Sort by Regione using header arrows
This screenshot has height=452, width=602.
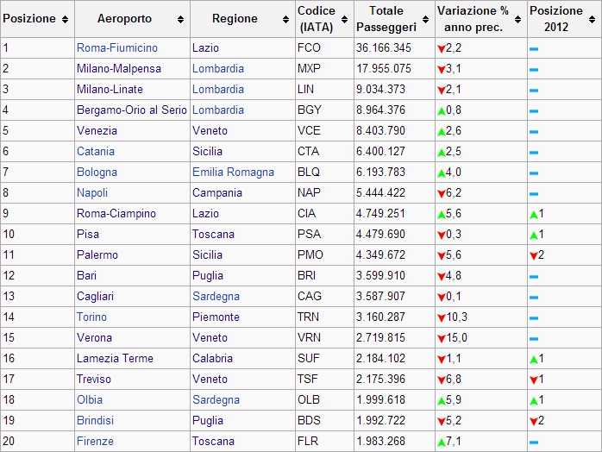pos(285,19)
